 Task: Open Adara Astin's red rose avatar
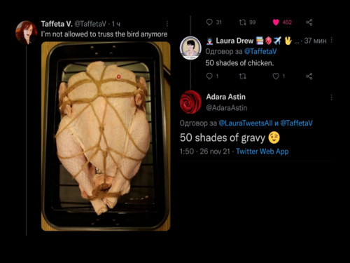tap(190, 102)
